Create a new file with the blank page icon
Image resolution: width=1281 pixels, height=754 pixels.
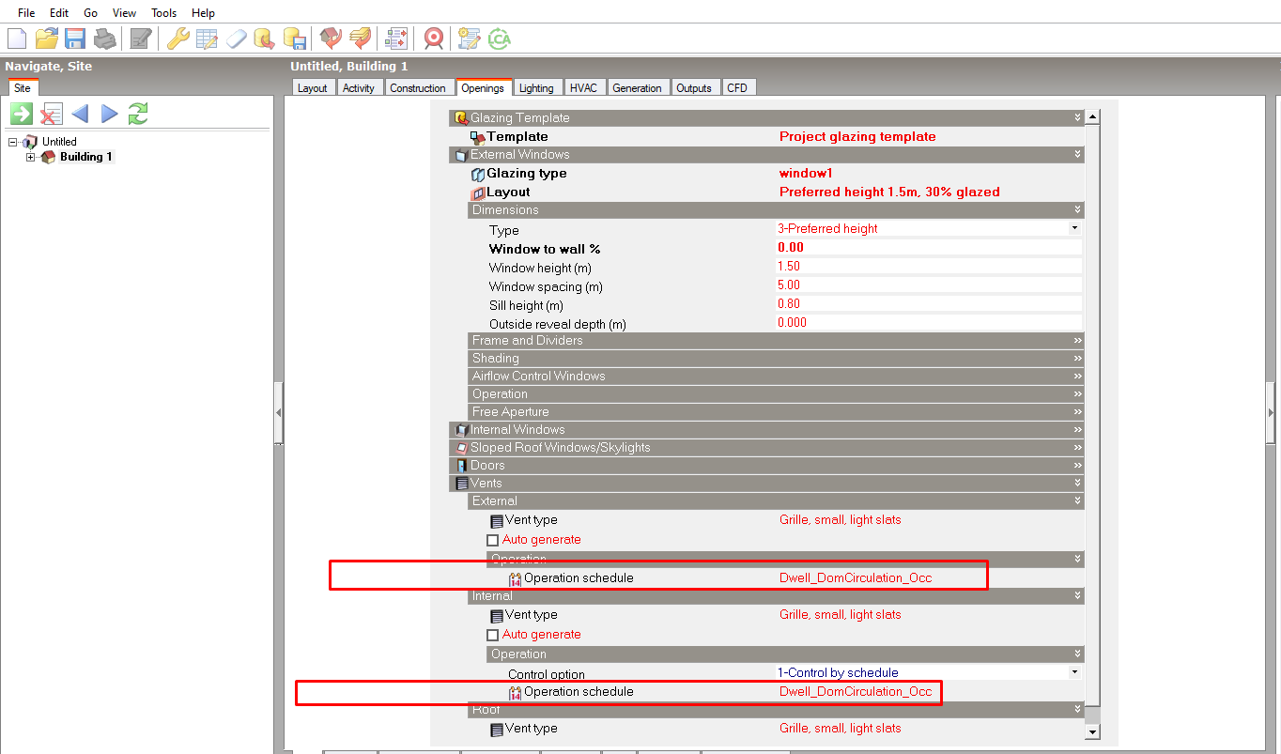point(17,38)
